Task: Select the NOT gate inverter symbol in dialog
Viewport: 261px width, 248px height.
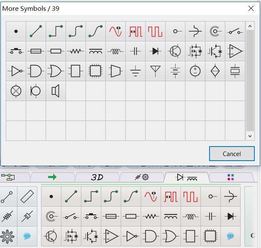Action: [16, 71]
